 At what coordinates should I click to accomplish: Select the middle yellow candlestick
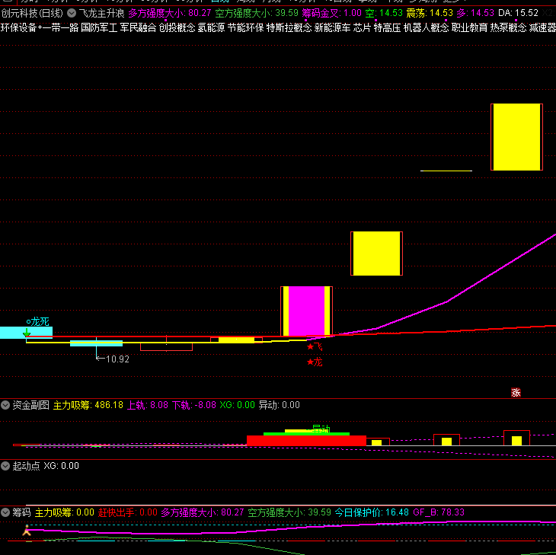pos(376,254)
